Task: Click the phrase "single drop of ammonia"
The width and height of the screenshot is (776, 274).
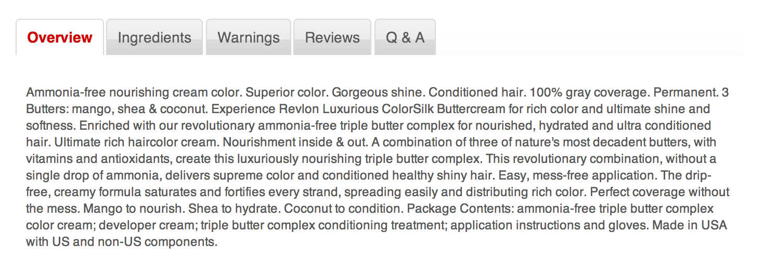Action: [92, 176]
